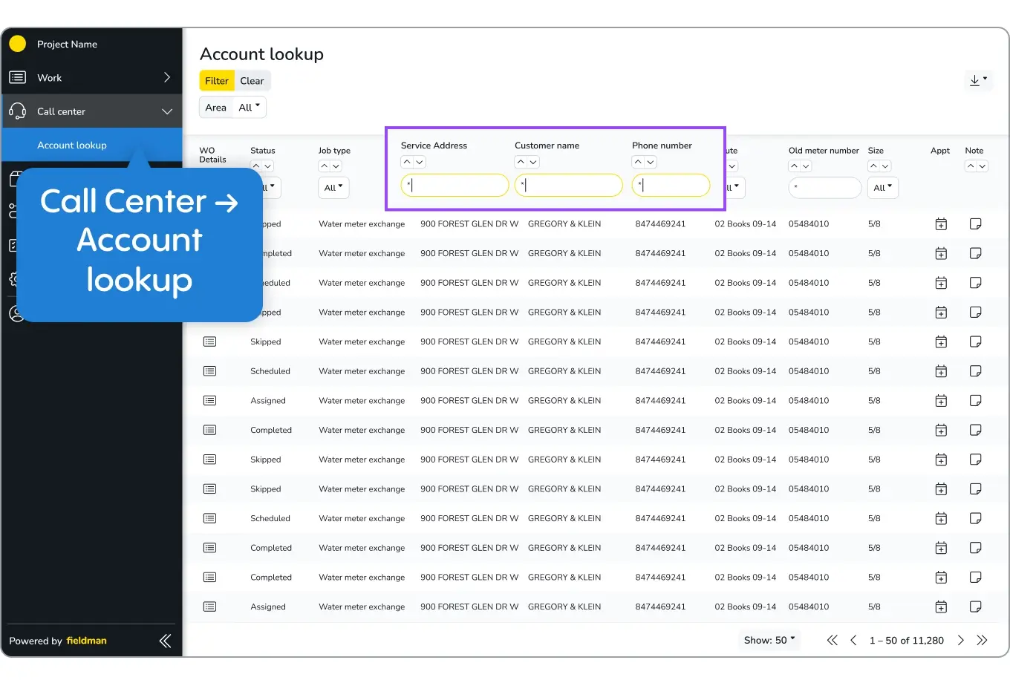Focus the Phone number filter field
1010x683 pixels.
pos(671,185)
